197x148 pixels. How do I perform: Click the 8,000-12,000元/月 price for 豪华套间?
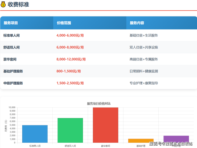(x=71, y=59)
